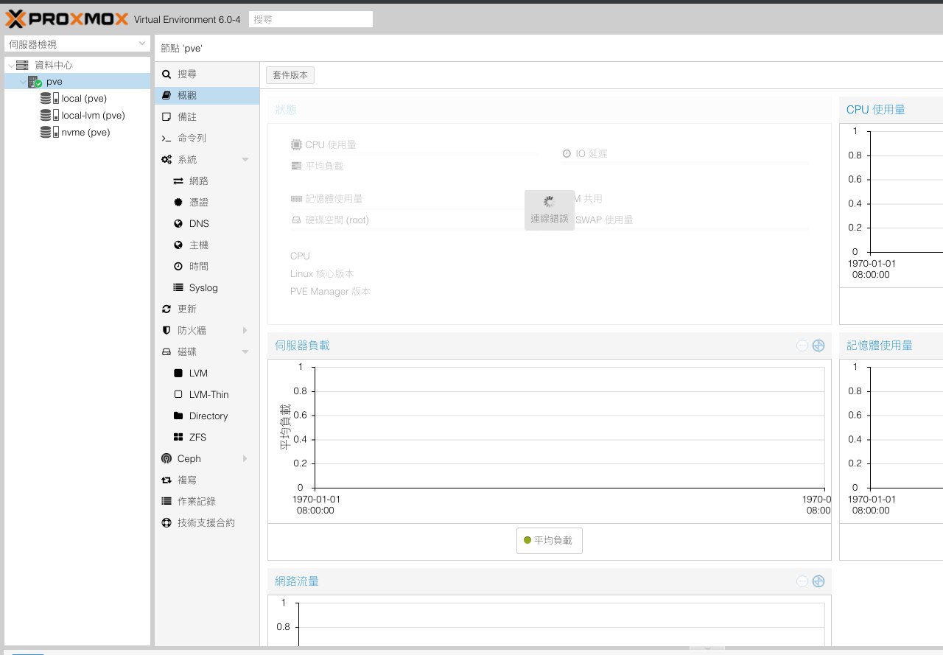Click the 記憶體使用量 chart title
Screen dimensions: 943x655
880,346
